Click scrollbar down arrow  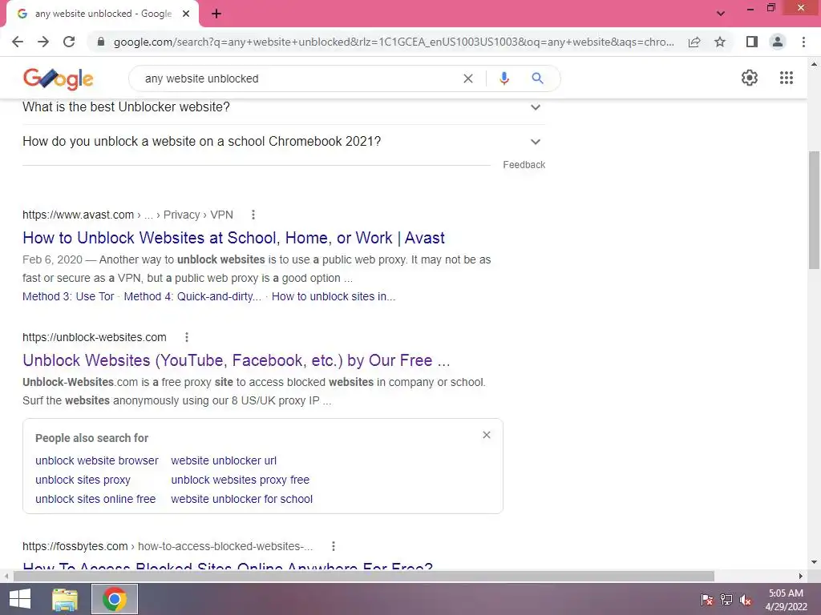[814, 562]
